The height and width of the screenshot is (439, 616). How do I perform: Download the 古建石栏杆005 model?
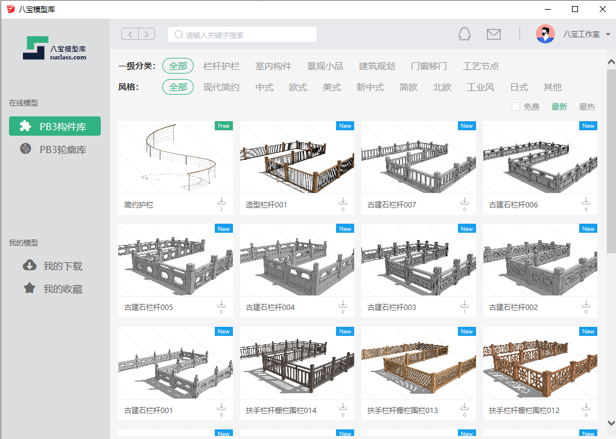click(221, 304)
